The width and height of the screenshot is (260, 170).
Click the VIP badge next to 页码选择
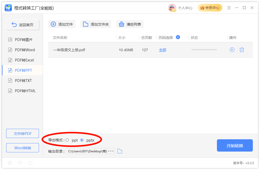pos(178,37)
